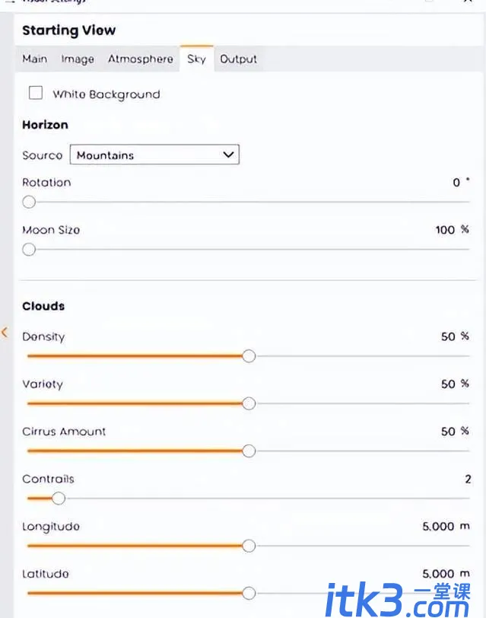Select the Sky tab

coord(196,59)
